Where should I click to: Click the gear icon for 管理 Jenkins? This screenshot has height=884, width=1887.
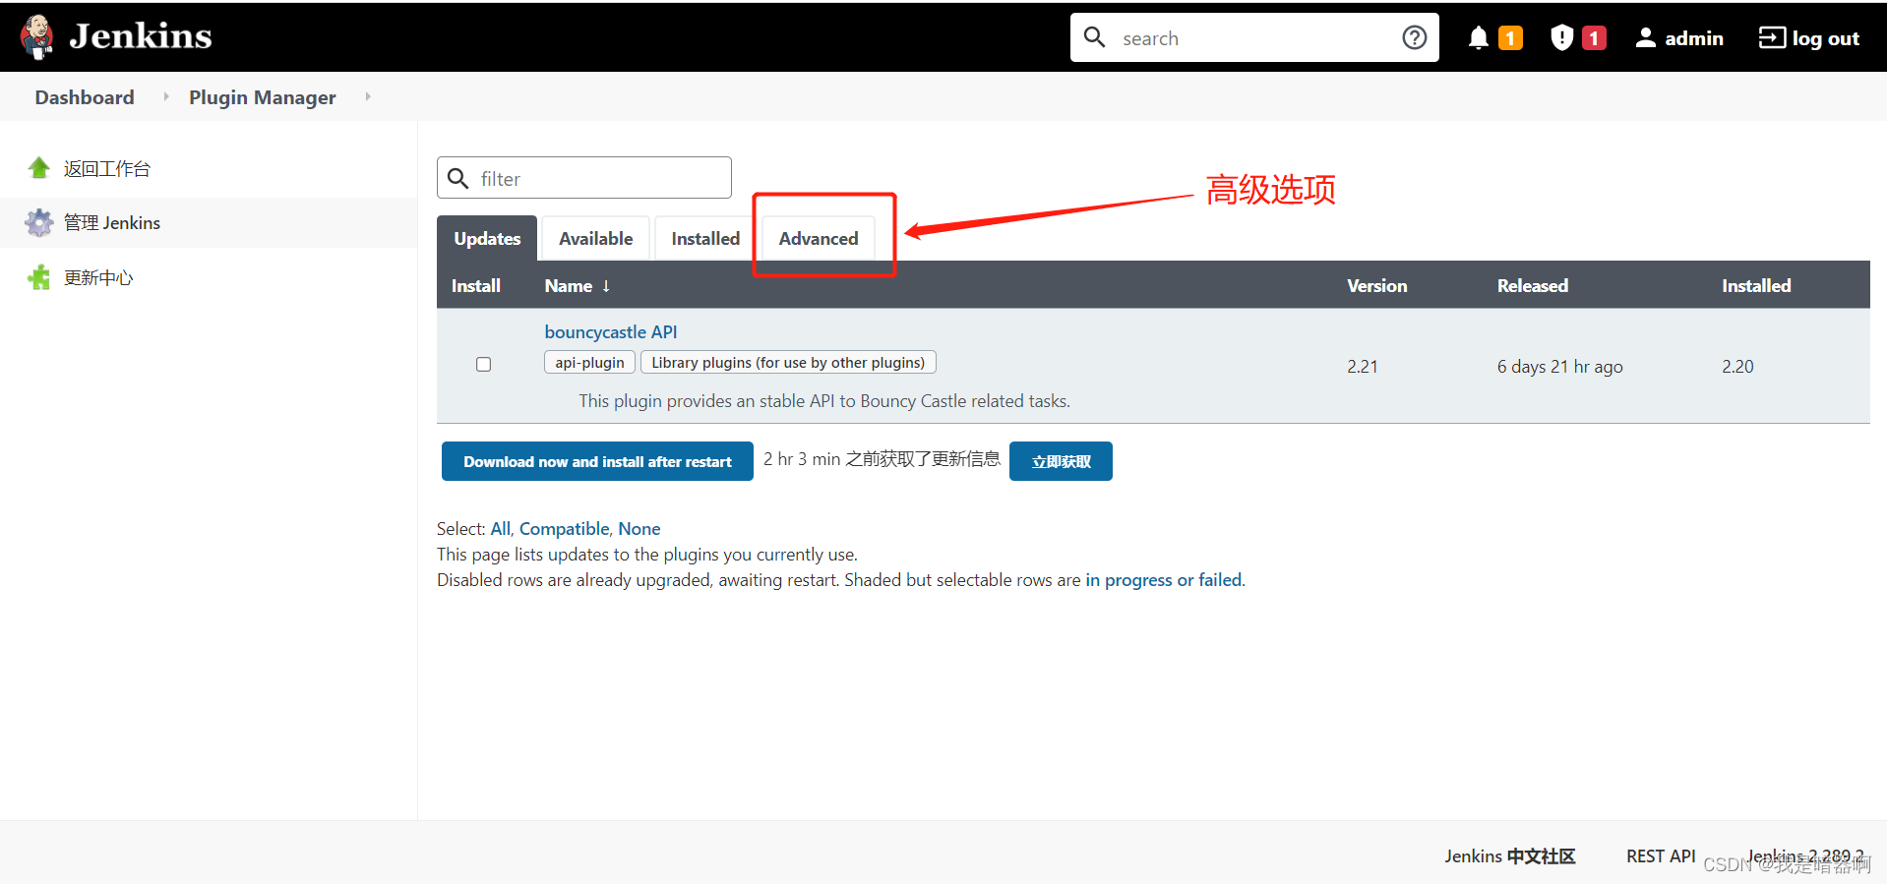click(39, 223)
